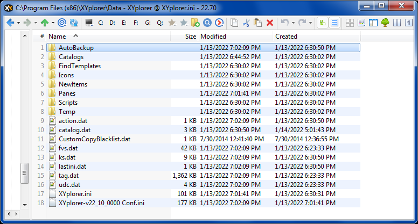Select file XYplorer.ini
The image size is (418, 224).
click(75, 194)
